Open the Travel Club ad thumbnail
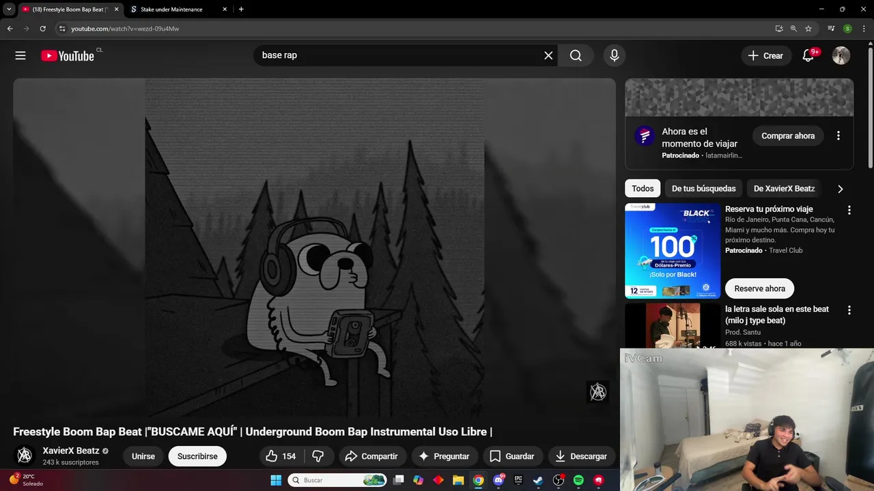The image size is (874, 491). (x=673, y=251)
